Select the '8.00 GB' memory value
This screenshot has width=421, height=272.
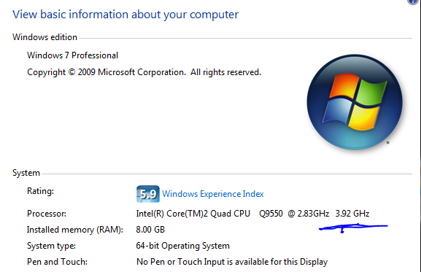[150, 230]
